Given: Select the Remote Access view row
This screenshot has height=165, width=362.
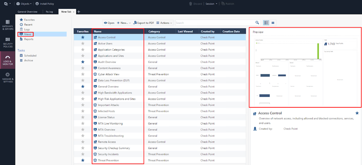Looking at the screenshot, I should click(x=160, y=142).
